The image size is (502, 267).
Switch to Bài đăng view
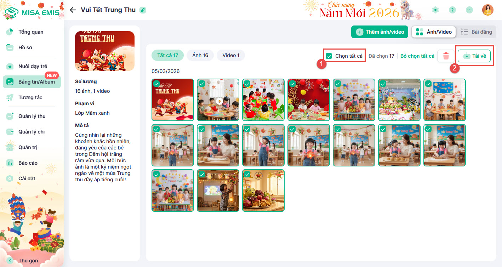pyautogui.click(x=477, y=32)
